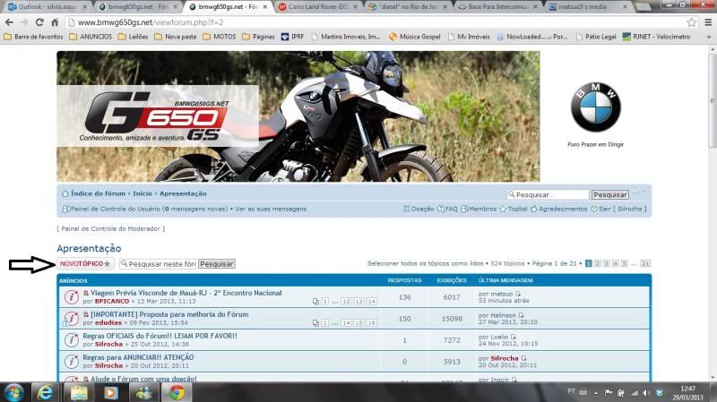
Task: Open Painel de Controle do Moderador
Action: coord(110,228)
